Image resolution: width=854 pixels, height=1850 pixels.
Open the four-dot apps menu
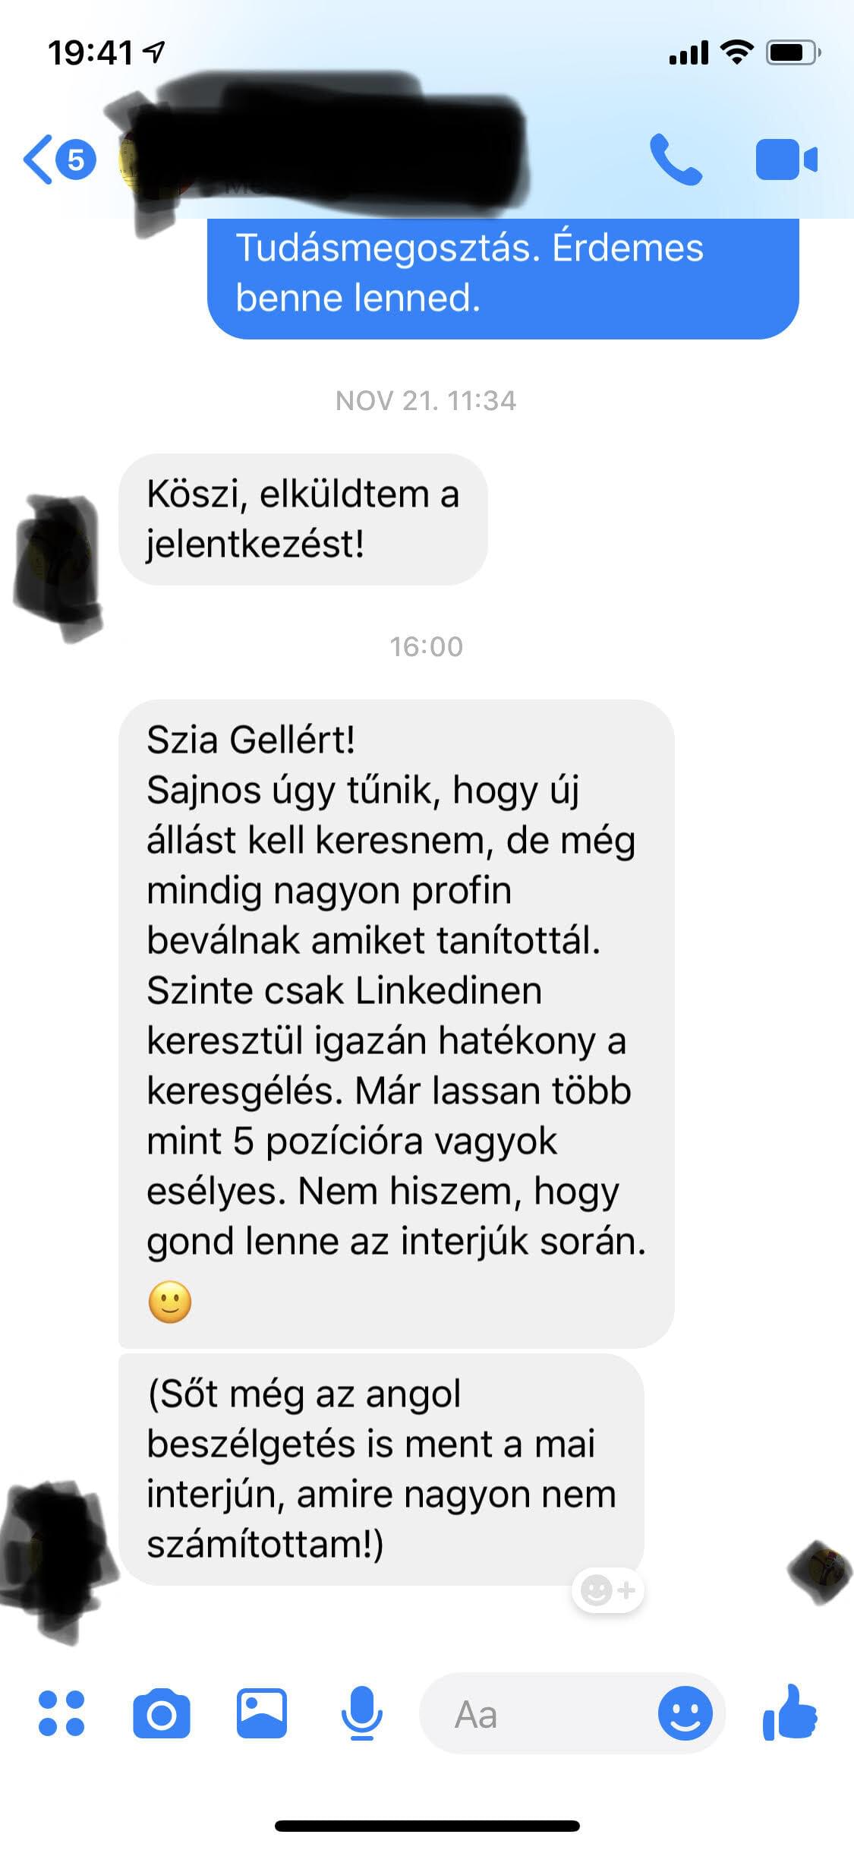click(61, 1713)
